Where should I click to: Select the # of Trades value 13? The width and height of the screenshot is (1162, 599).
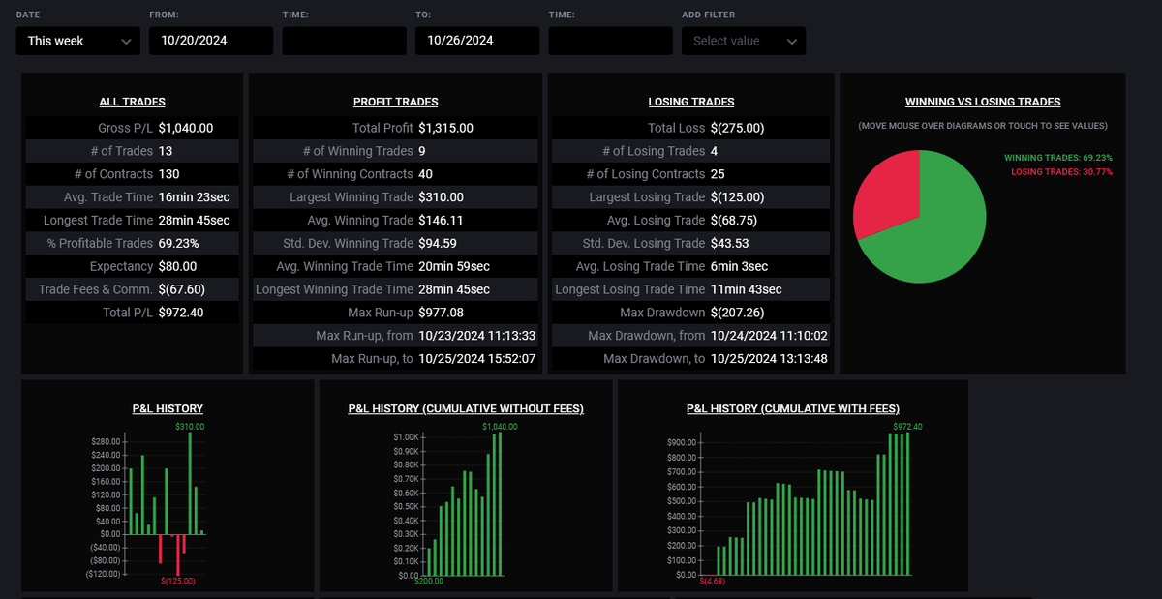tap(166, 151)
